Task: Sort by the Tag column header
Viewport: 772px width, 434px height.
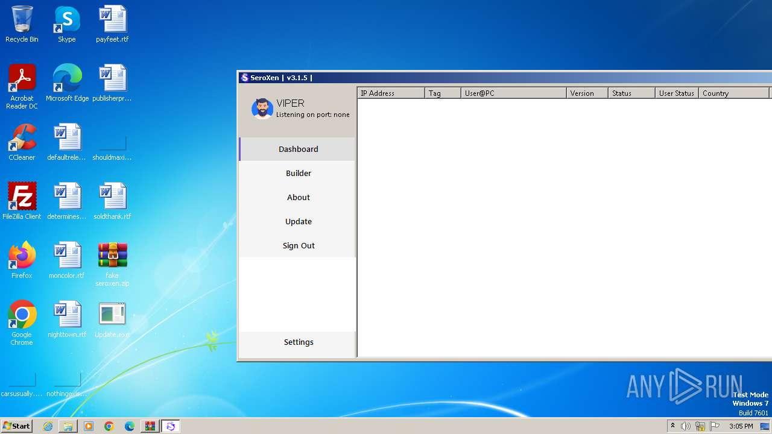Action: coord(443,93)
